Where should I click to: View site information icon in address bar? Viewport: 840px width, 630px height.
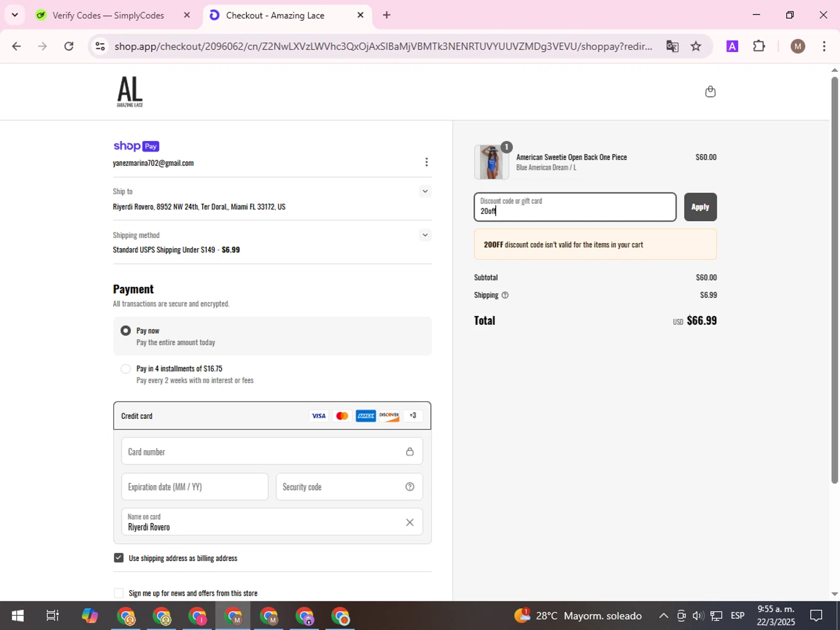(100, 46)
